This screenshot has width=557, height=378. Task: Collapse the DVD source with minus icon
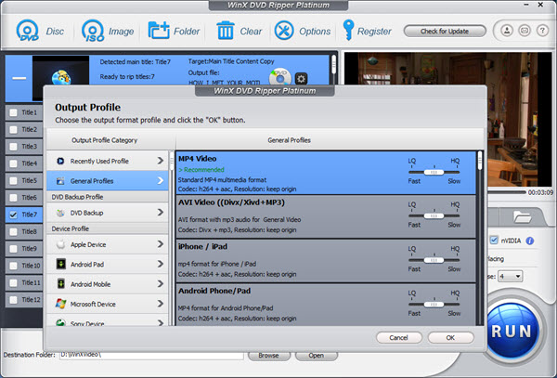click(x=19, y=78)
